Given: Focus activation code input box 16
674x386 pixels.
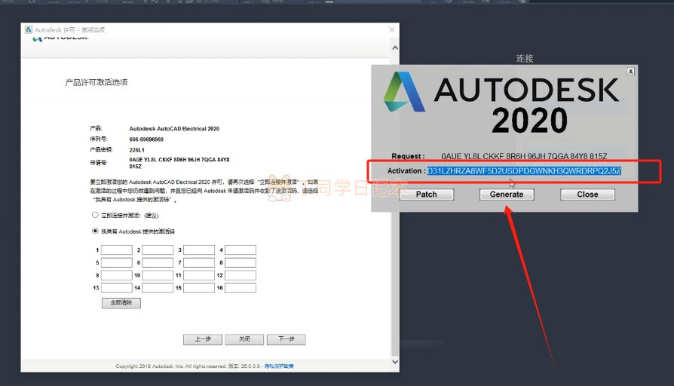Looking at the screenshot, I should click(x=240, y=287).
